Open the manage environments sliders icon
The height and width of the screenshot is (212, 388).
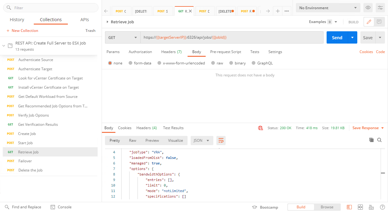pyautogui.click(x=380, y=8)
